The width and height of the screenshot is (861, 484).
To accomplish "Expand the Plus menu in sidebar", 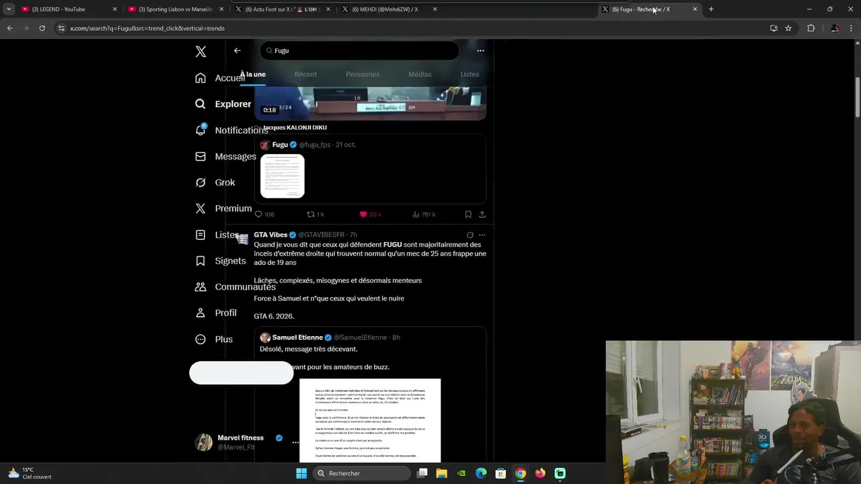I will [213, 339].
